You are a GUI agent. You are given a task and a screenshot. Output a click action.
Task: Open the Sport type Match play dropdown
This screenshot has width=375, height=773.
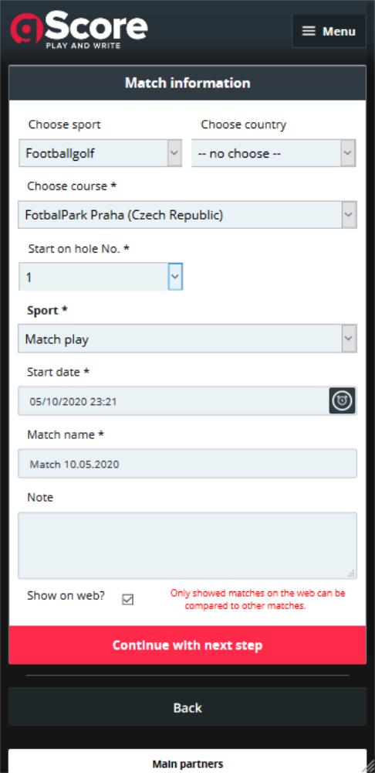[x=187, y=339]
